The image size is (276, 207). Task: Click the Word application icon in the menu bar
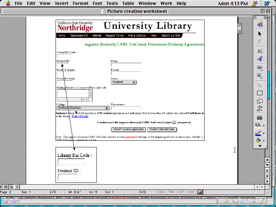coord(267,3)
